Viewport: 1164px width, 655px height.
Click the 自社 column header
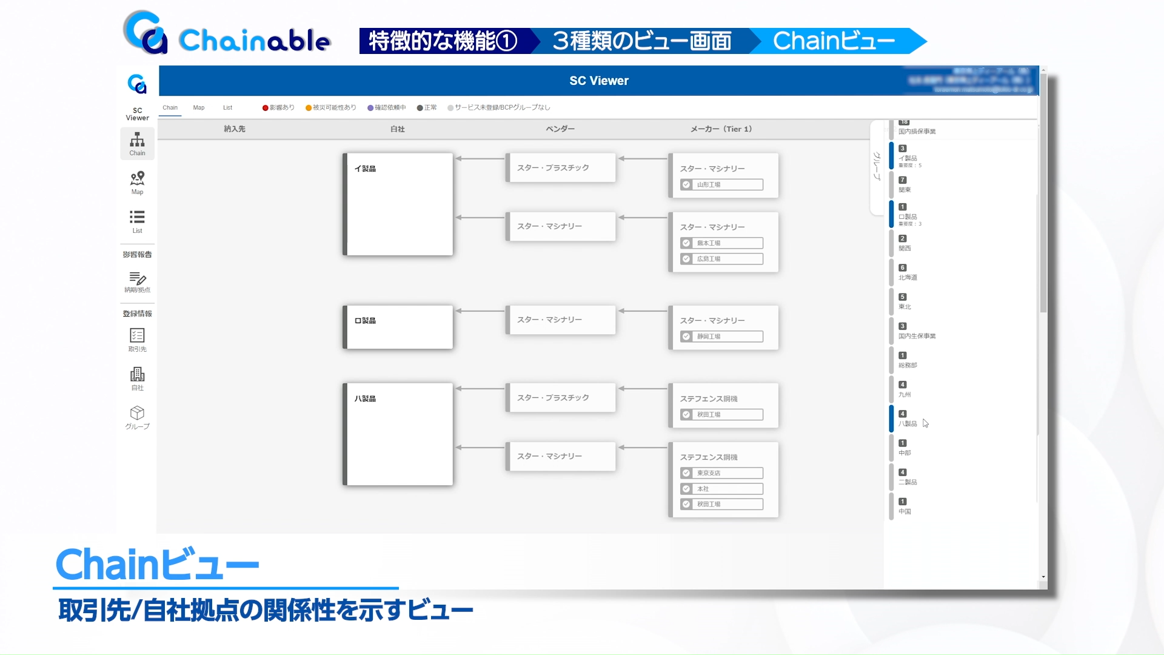click(x=398, y=129)
